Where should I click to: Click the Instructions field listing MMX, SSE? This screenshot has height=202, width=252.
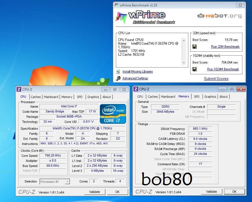click(82, 144)
